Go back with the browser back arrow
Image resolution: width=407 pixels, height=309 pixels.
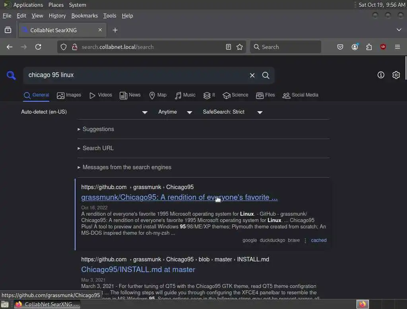10,47
